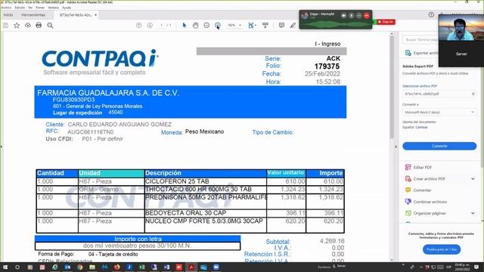
Task: Open the fit page options icon
Action: tap(252, 25)
